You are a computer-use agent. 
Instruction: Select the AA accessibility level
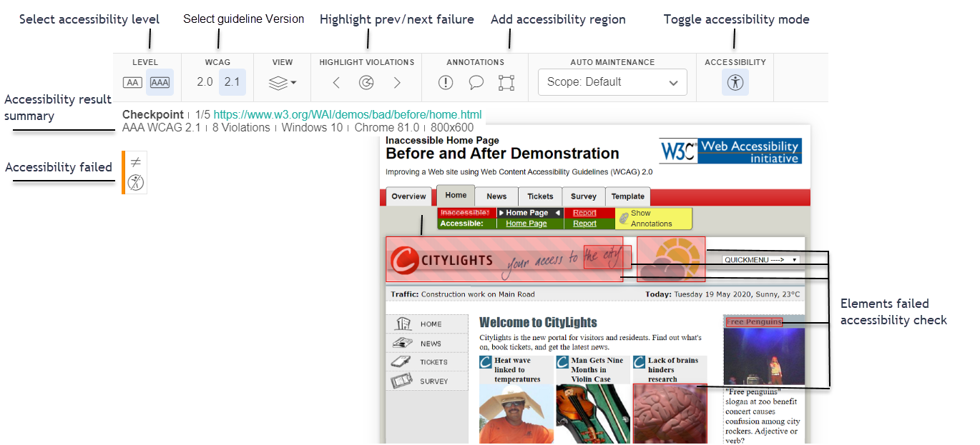click(132, 82)
